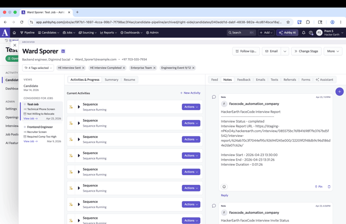Switch to the Emails tab
The width and height of the screenshot is (346, 224).
pos(260,80)
